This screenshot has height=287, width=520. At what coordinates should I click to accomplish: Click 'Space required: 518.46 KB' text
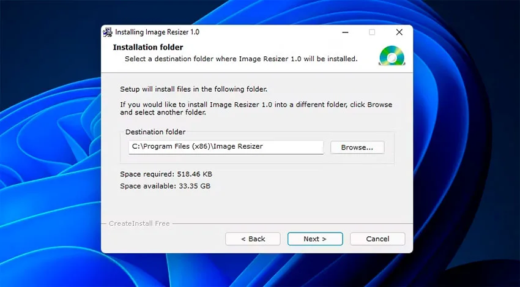pyautogui.click(x=166, y=174)
